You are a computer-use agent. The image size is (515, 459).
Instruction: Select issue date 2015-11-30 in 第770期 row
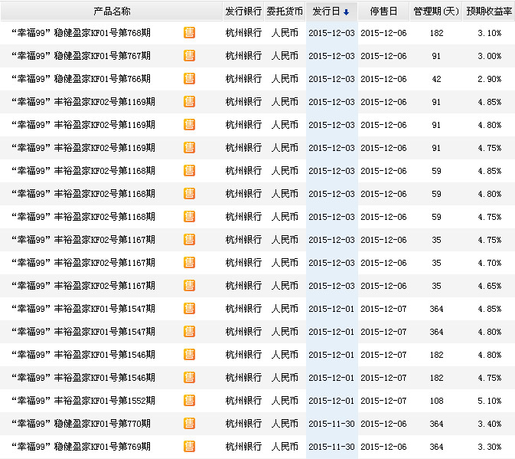click(331, 424)
